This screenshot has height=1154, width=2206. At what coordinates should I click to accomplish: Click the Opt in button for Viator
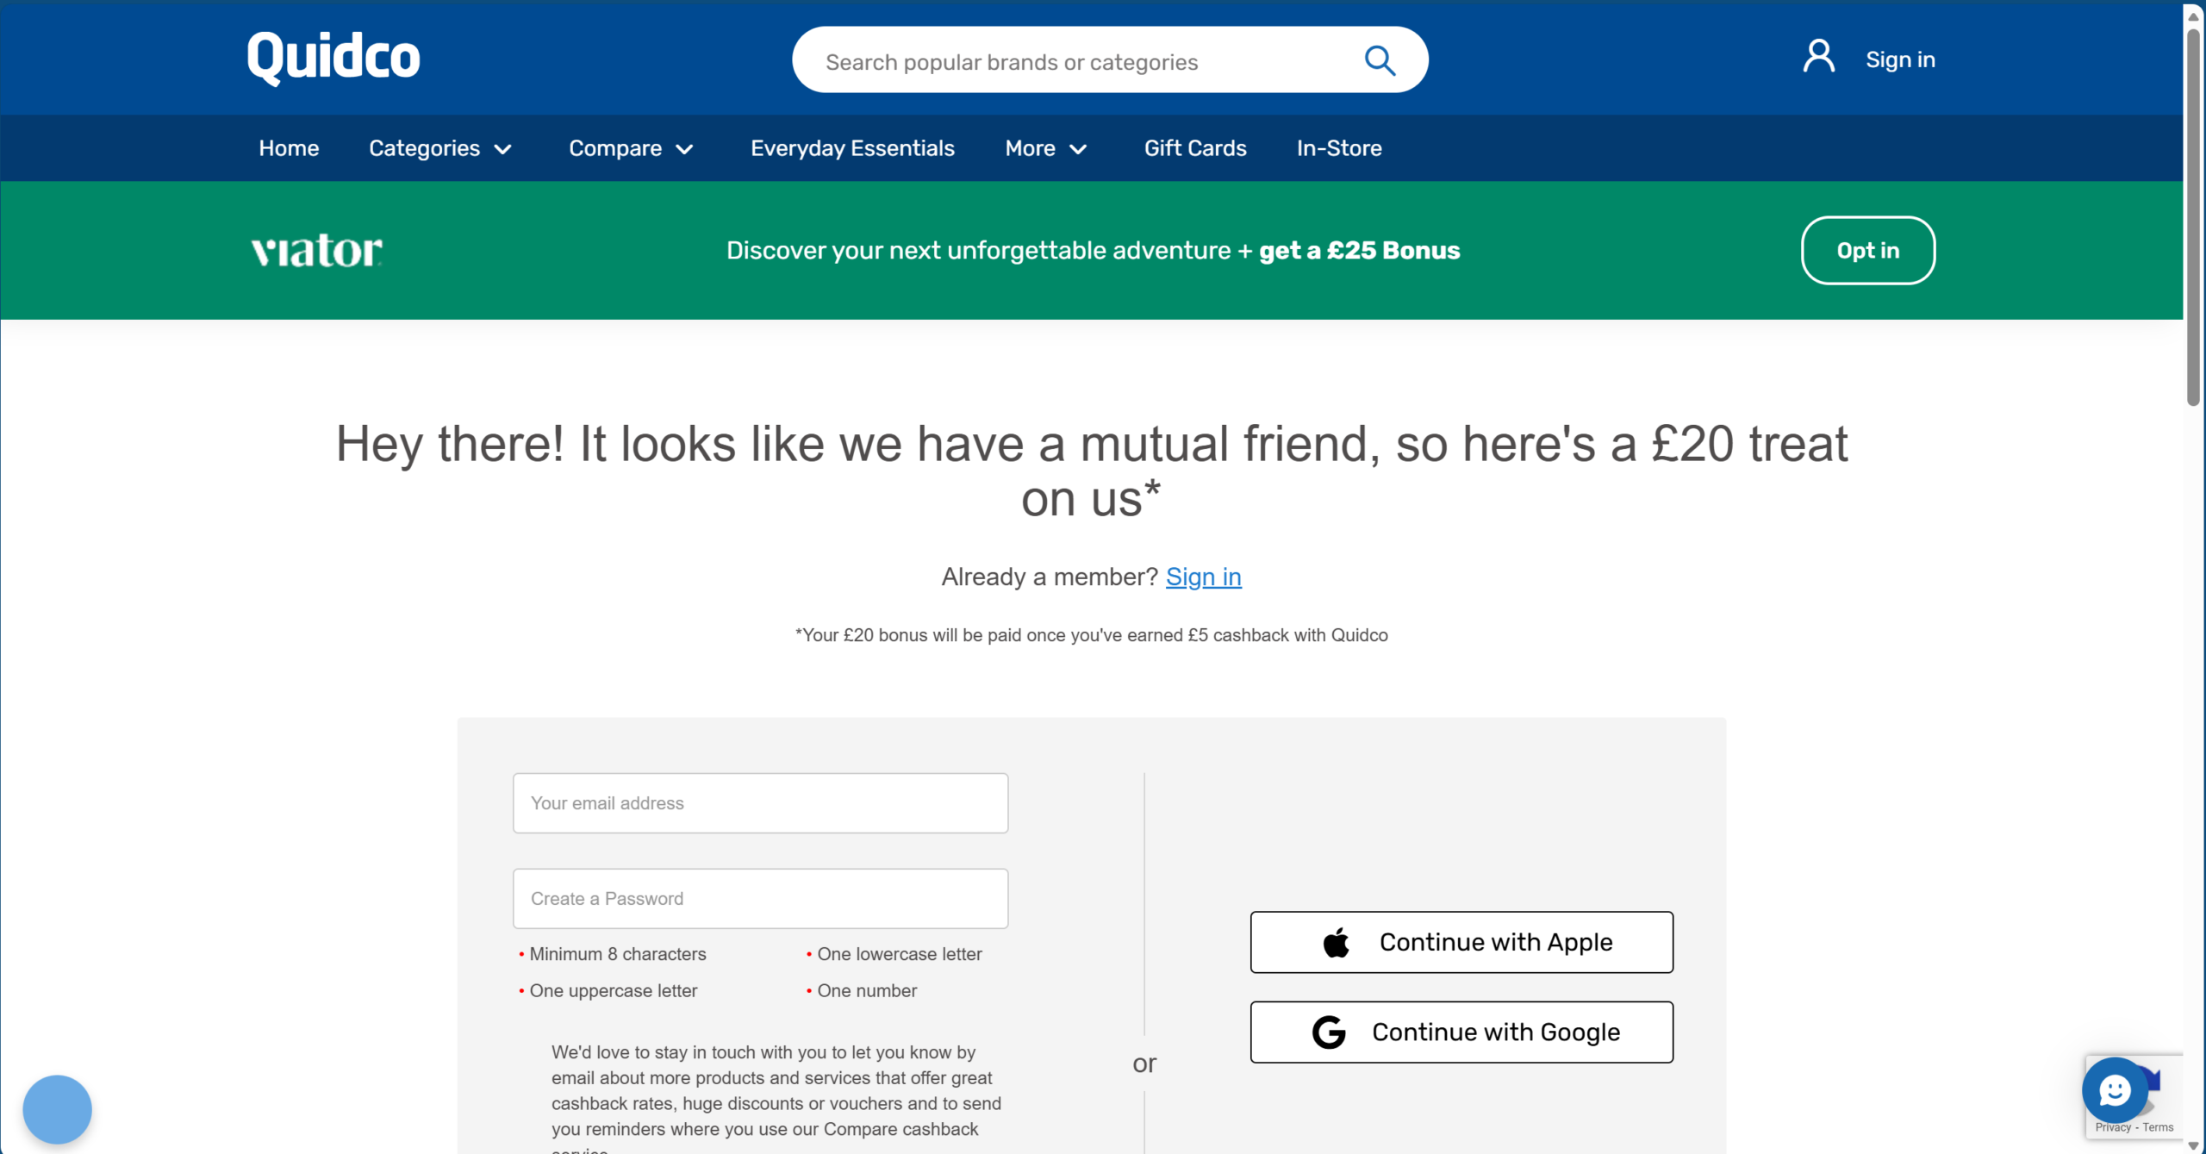pos(1867,250)
